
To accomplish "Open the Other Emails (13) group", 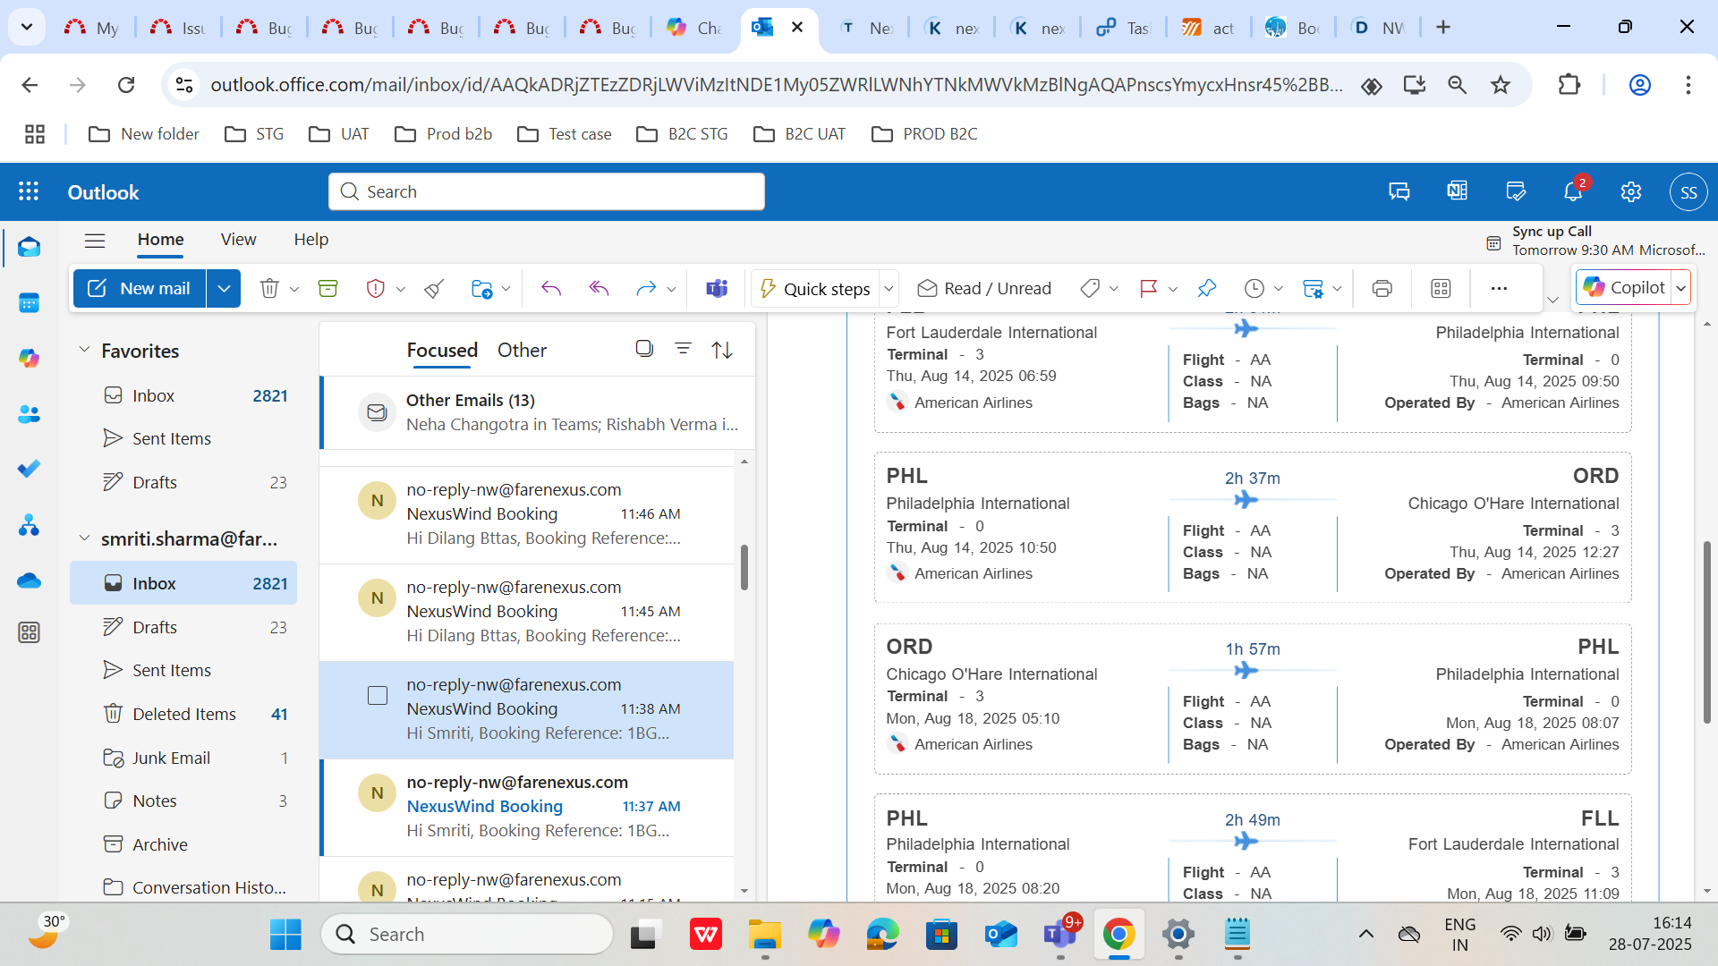I will pos(539,412).
